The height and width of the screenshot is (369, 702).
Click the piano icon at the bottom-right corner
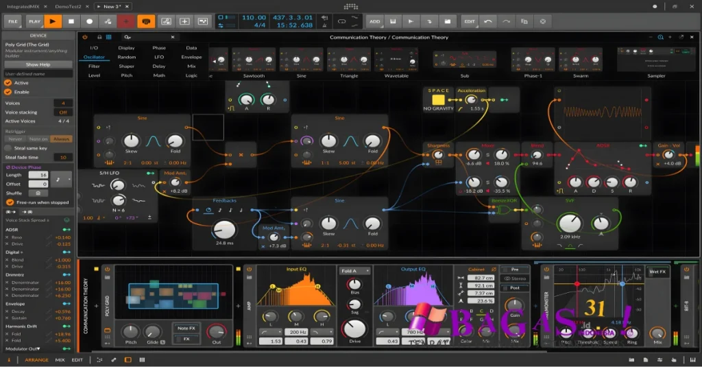pyautogui.click(x=692, y=360)
